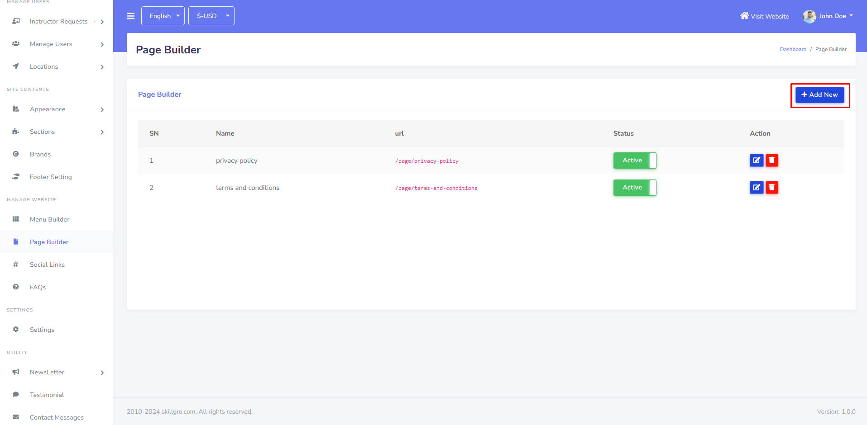Click the /page/terms-and-conditions url text
Viewport: 867px width, 425px height.
(436, 188)
